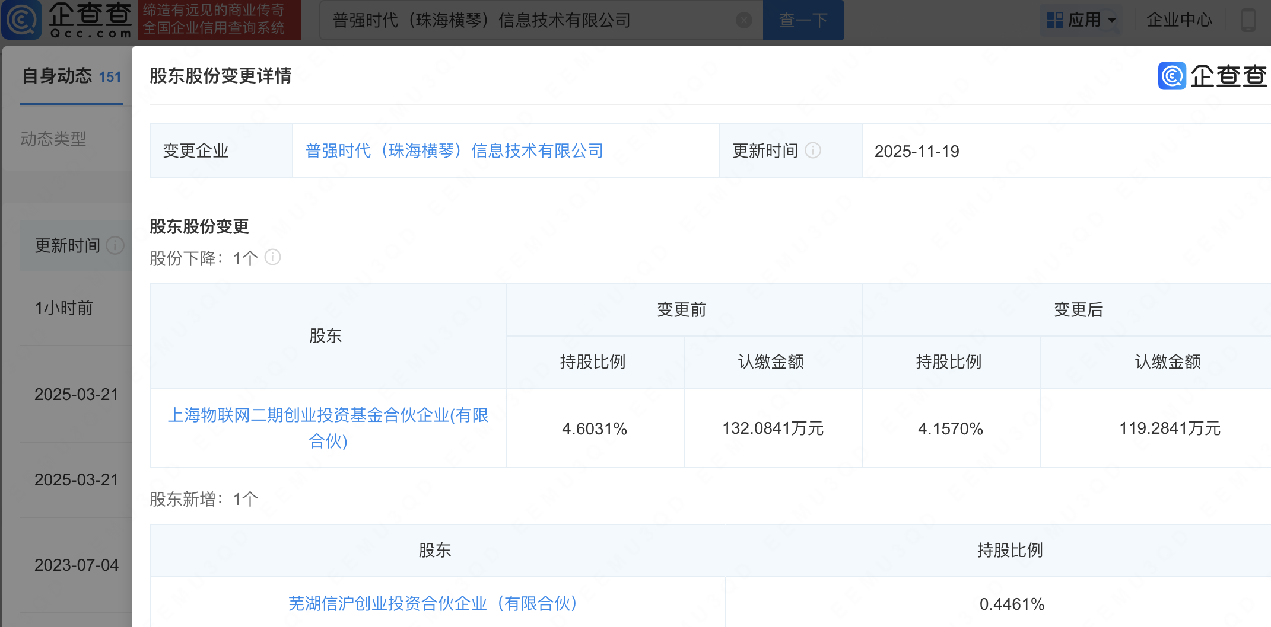Screen dimensions: 1271x627
Task: Open 普强时代（珠海横琴）信息技术有限公司 company link
Action: click(454, 151)
